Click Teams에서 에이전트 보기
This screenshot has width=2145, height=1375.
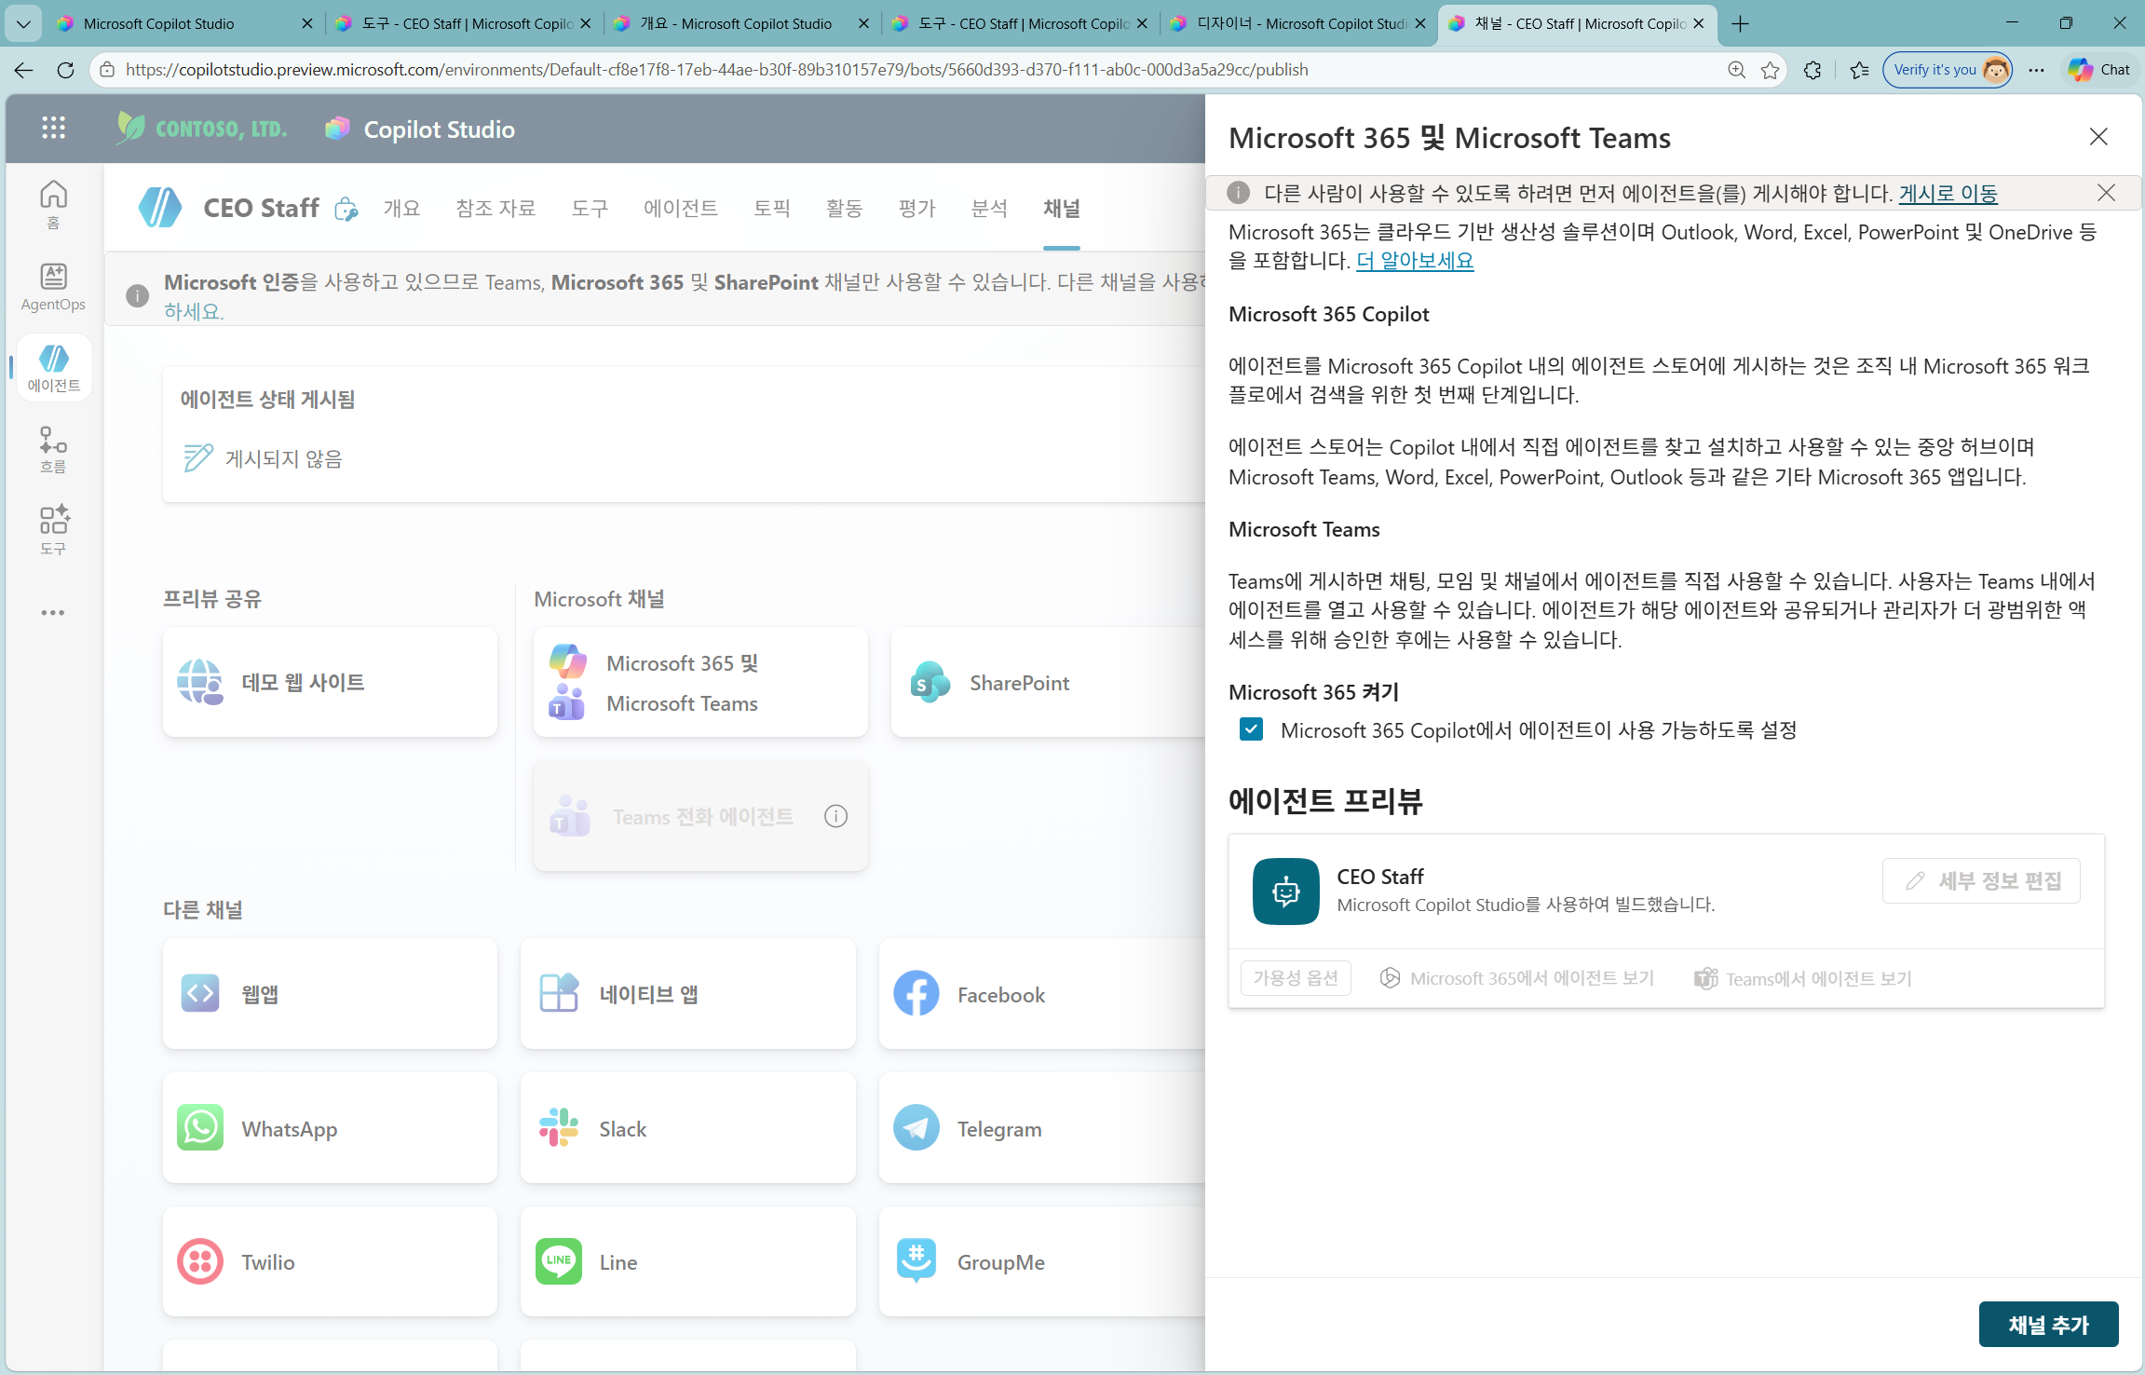[1803, 978]
